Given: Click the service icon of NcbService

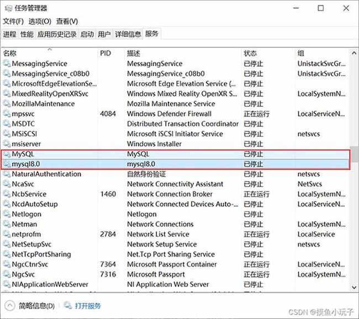Looking at the screenshot, I should tap(7, 194).
